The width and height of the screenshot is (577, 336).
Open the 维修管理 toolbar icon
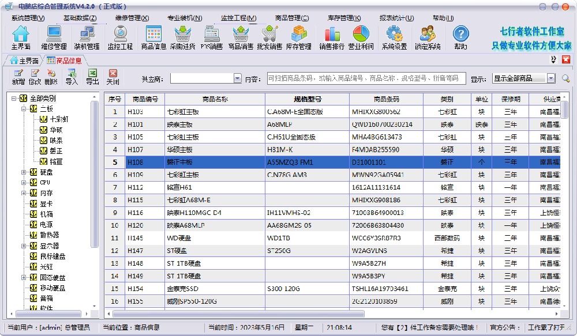pos(54,37)
